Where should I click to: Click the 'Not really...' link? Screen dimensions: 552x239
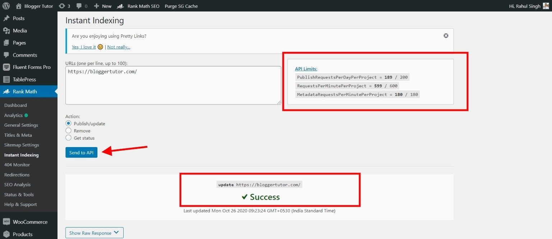point(119,47)
